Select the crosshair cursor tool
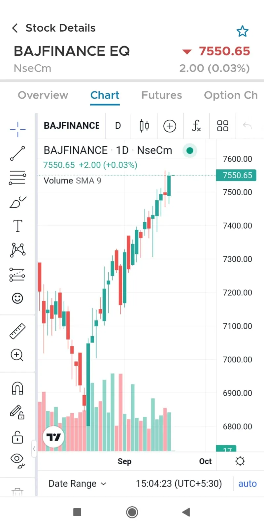Viewport: 264px width, 528px height. (x=17, y=129)
